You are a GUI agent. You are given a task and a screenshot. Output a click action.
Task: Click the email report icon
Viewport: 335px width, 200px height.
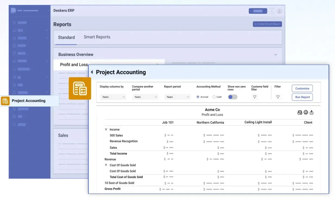pos(300,112)
